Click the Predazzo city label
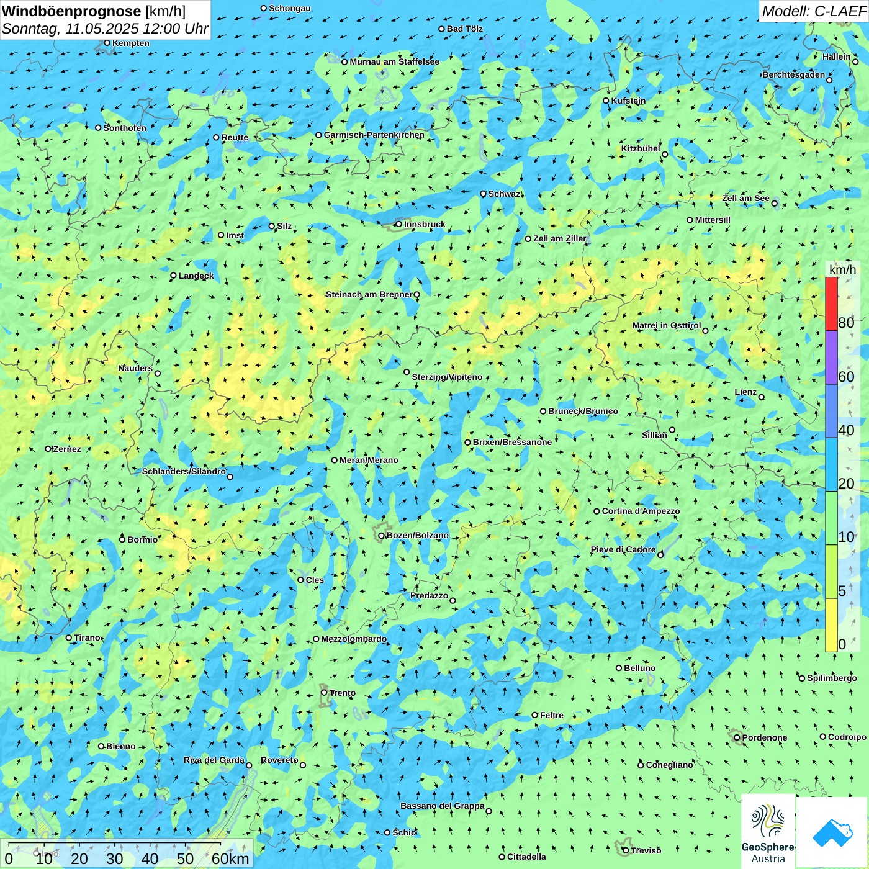869x869 pixels. point(429,595)
